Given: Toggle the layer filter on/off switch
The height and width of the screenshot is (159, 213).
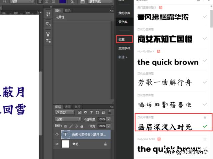Looking at the screenshot, I should pos(109,112).
